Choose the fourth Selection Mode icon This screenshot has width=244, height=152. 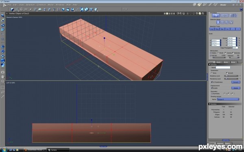(x=231, y=22)
